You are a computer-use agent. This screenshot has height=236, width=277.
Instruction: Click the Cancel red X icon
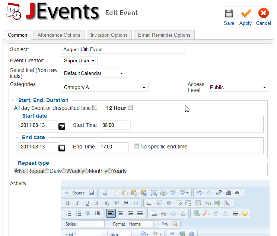click(x=263, y=13)
